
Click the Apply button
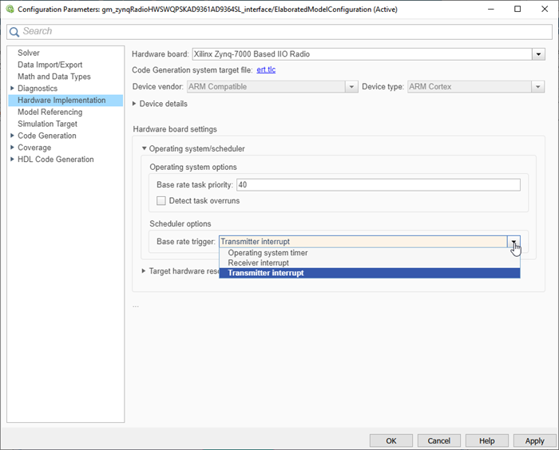[534, 440]
